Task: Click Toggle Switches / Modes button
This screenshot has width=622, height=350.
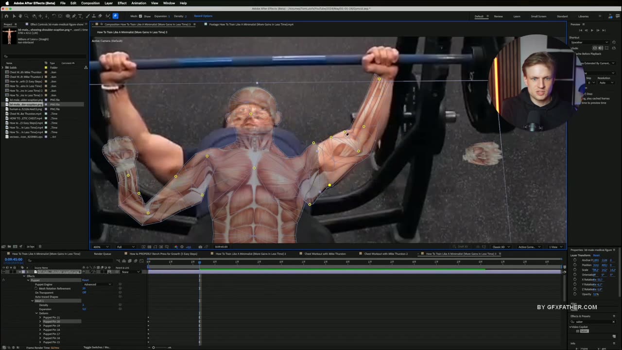Action: click(x=97, y=347)
